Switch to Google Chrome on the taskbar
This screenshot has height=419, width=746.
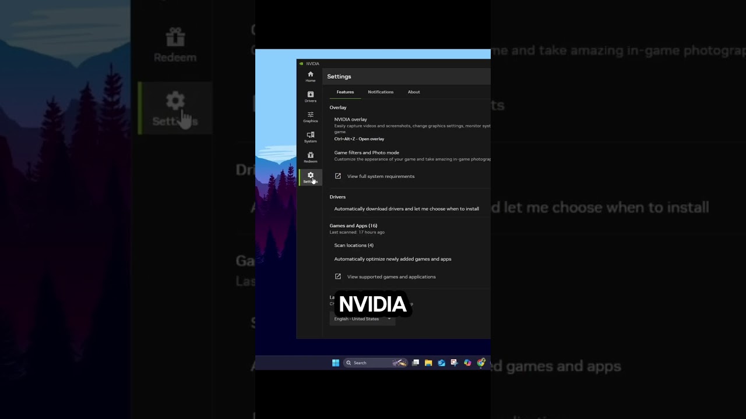481,363
